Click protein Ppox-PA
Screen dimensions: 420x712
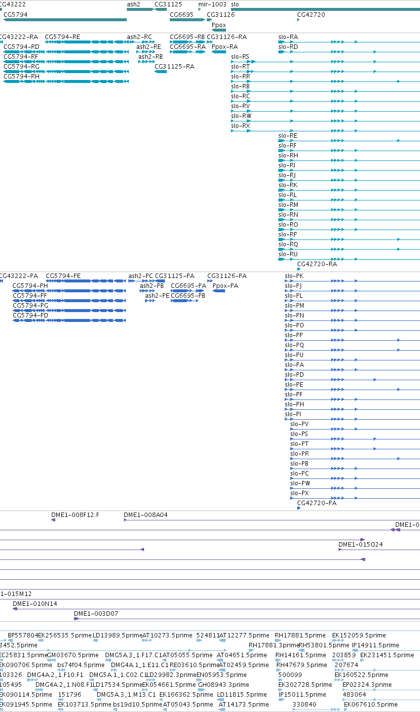(225, 286)
